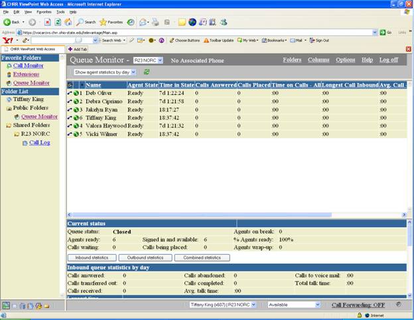
Task: Click the Call Monitor favorite folder icon
Action: [x=9, y=66]
